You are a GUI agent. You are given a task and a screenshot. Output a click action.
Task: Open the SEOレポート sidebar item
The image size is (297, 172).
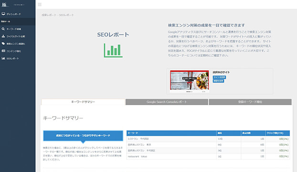point(18,59)
